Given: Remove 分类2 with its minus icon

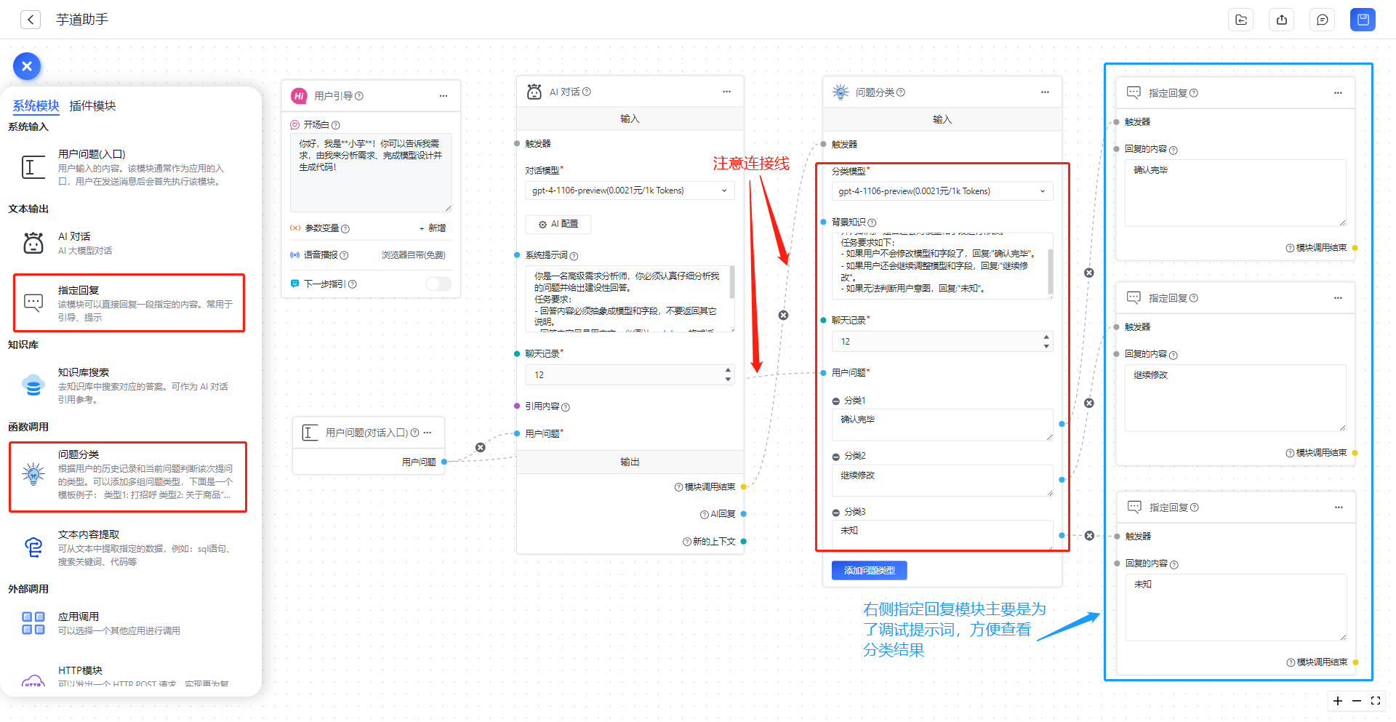Looking at the screenshot, I should click(x=836, y=457).
